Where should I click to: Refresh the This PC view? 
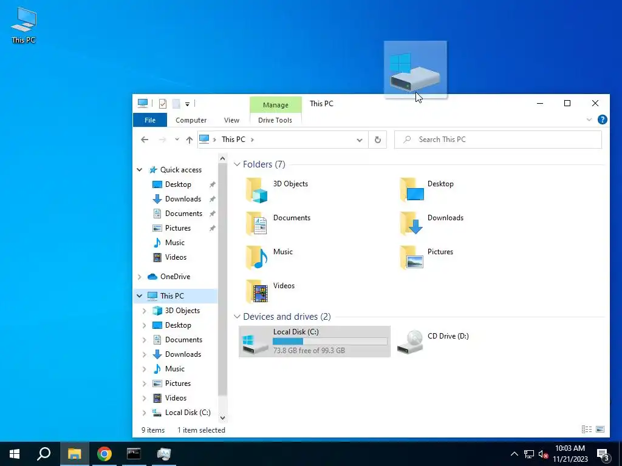coord(378,140)
